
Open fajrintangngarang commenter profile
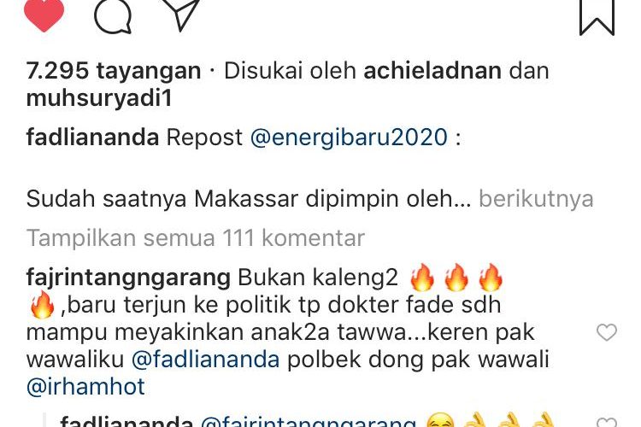click(128, 278)
